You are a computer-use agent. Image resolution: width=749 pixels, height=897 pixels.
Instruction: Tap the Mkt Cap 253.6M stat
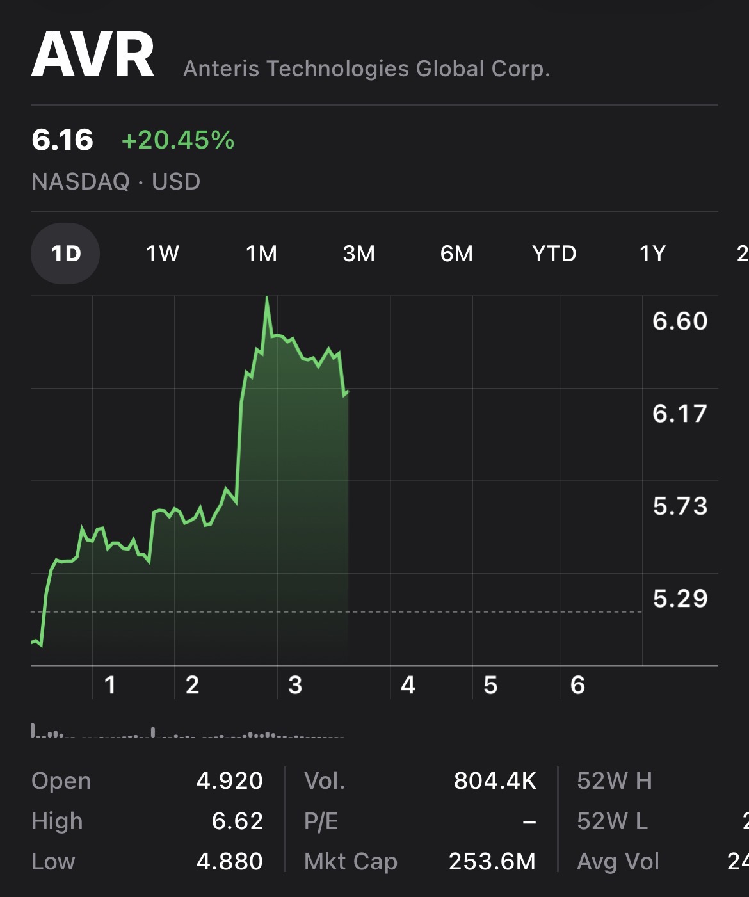click(x=492, y=862)
